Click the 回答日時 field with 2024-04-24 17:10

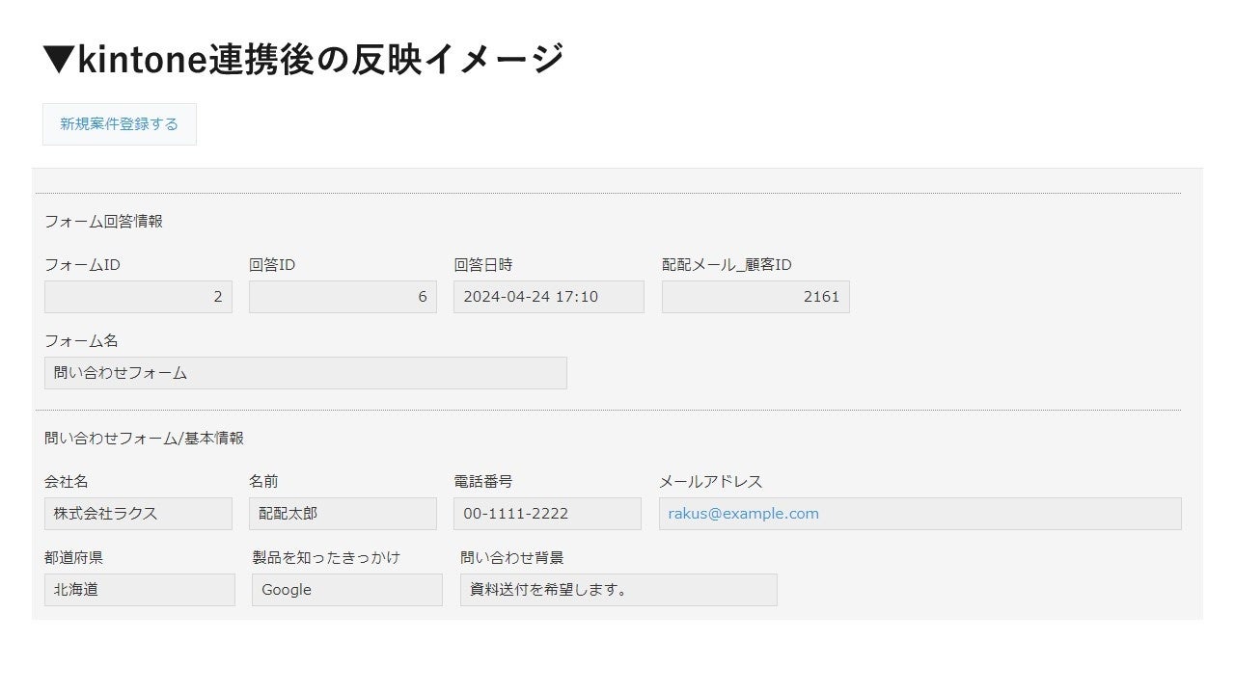[549, 297]
